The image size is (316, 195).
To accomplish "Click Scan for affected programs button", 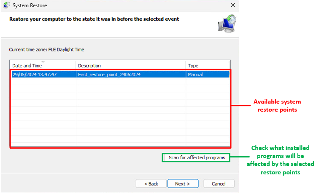I will [x=197, y=158].
